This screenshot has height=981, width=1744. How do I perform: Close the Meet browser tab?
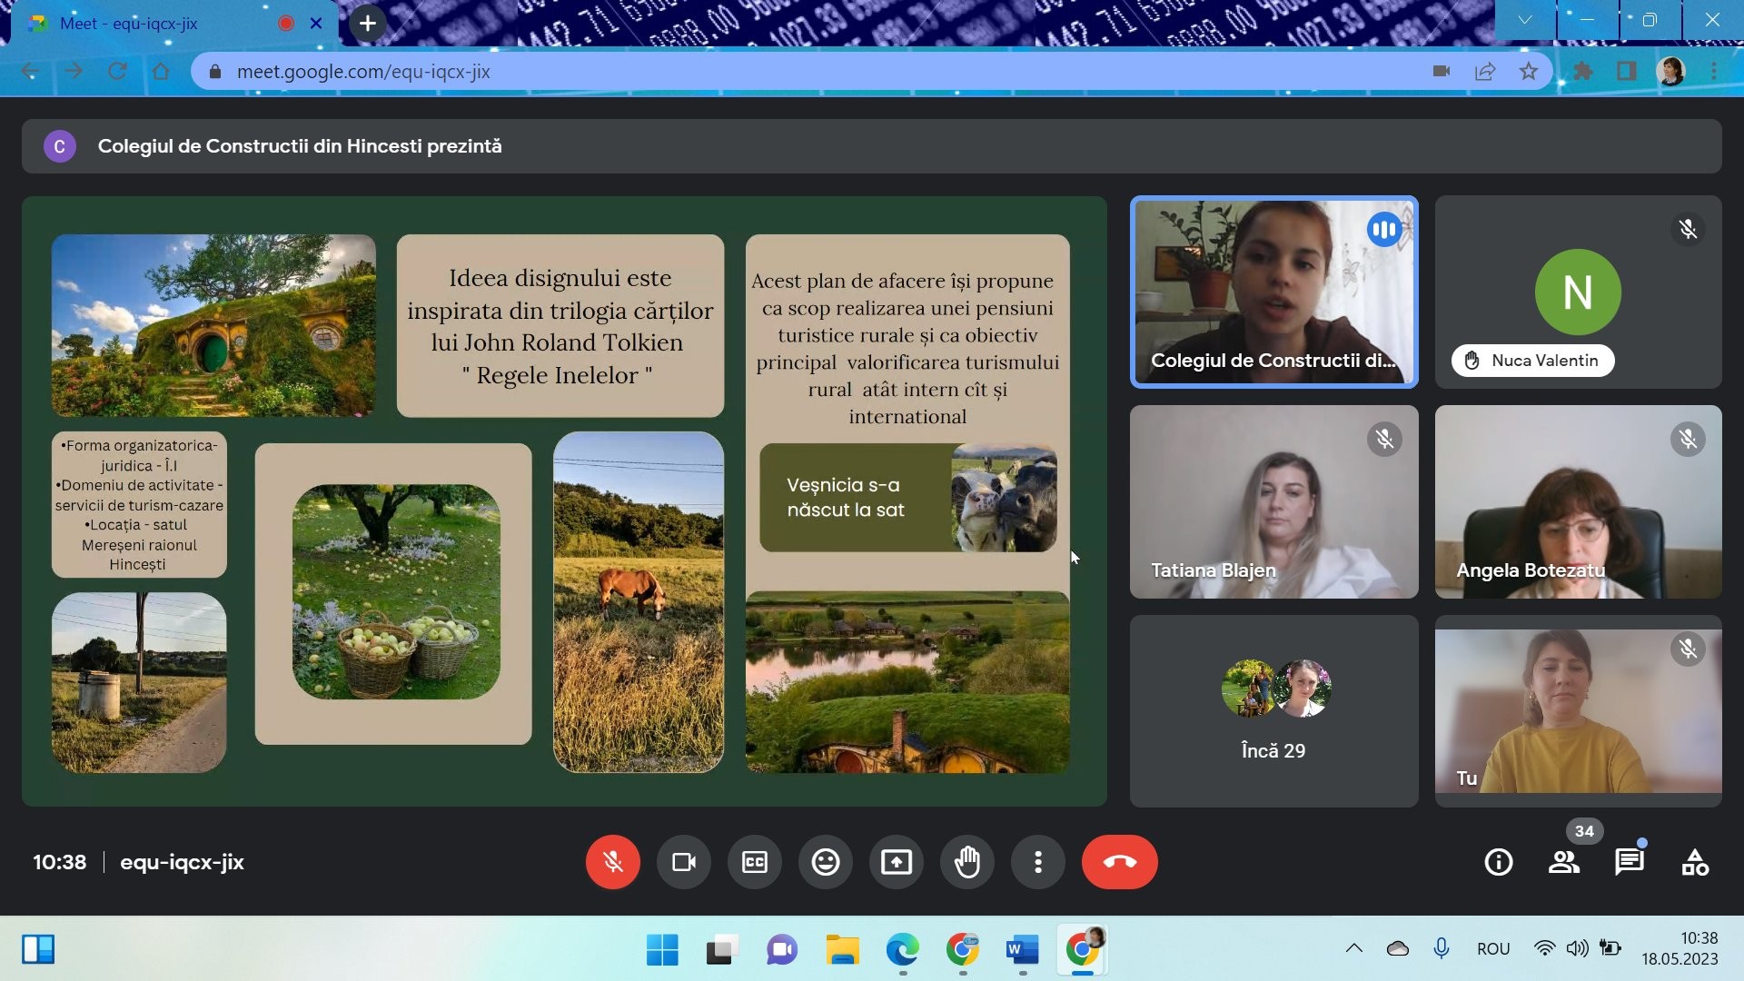316,24
